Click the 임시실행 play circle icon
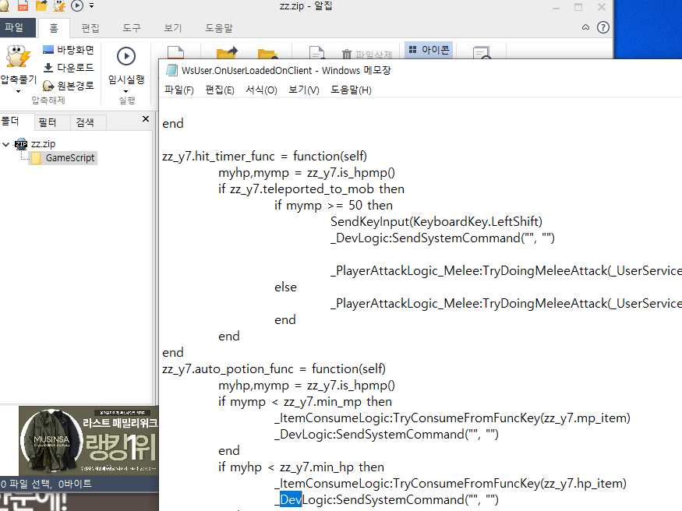682x511 pixels. click(x=126, y=57)
